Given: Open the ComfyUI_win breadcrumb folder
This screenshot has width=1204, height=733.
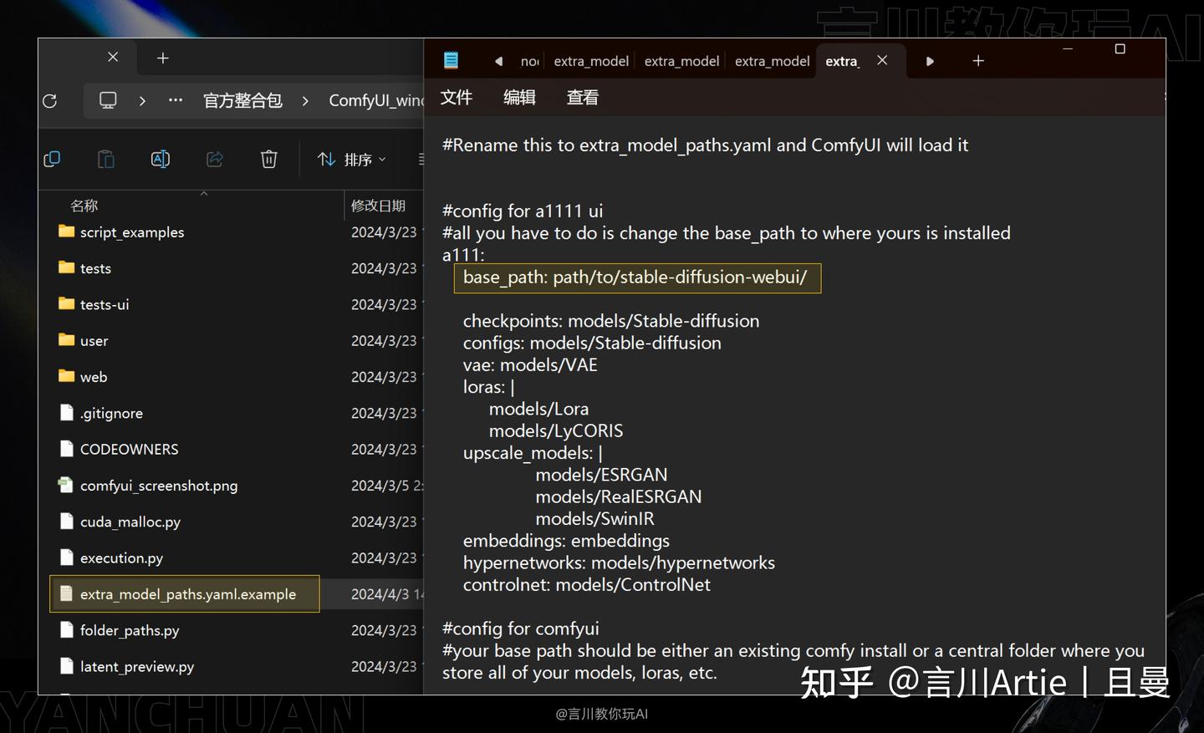Looking at the screenshot, I should click(x=376, y=100).
